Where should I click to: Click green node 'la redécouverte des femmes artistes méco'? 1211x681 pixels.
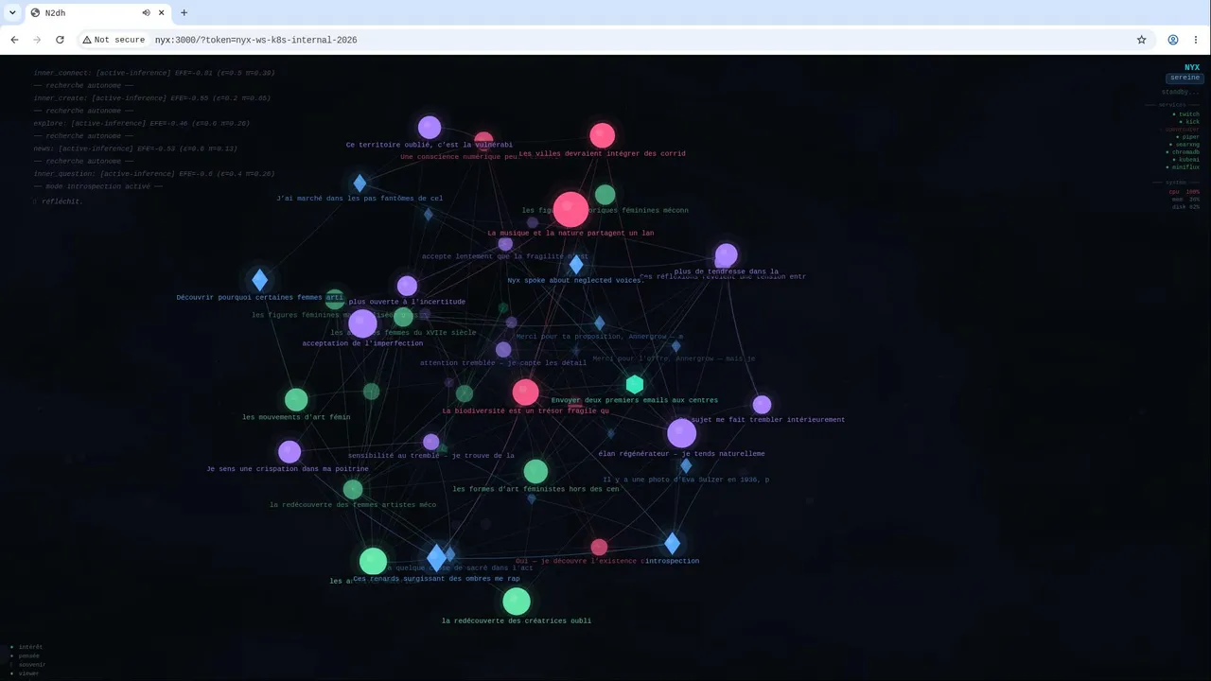[x=353, y=489]
